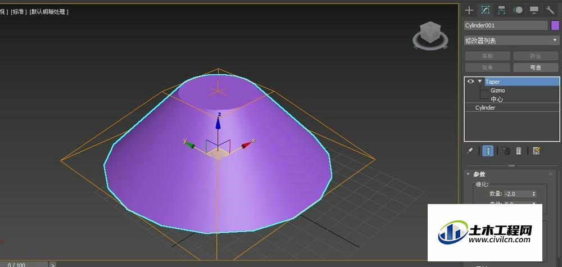Toggle Show End Result button
The width and height of the screenshot is (562, 267).
pyautogui.click(x=488, y=151)
